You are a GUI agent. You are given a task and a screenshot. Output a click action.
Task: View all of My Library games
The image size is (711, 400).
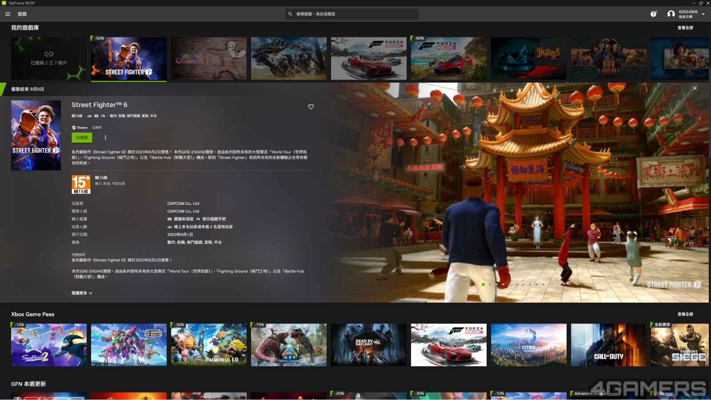click(685, 28)
